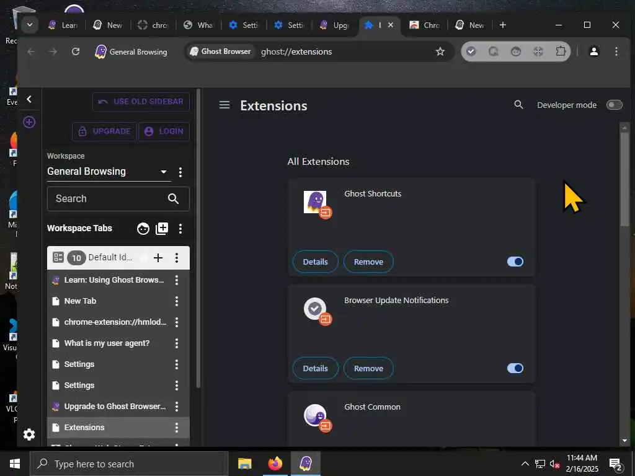Select the first Settings browser tab
Image resolution: width=635 pixels, height=476 pixels.
coord(244,25)
